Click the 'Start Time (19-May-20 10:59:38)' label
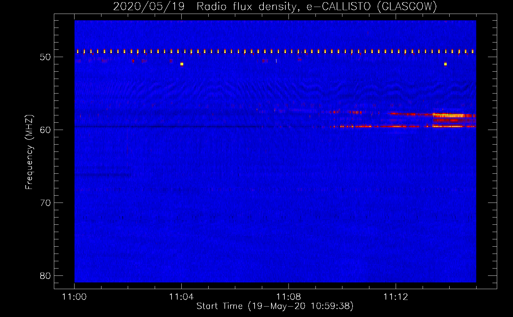 point(275,306)
